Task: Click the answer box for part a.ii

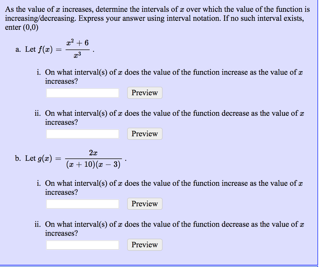Action: tap(82, 133)
